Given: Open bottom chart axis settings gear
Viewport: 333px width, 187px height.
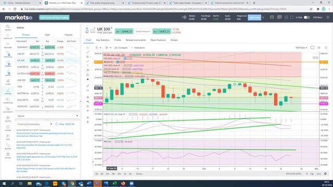Looking at the screenshot, I should coord(325,173).
